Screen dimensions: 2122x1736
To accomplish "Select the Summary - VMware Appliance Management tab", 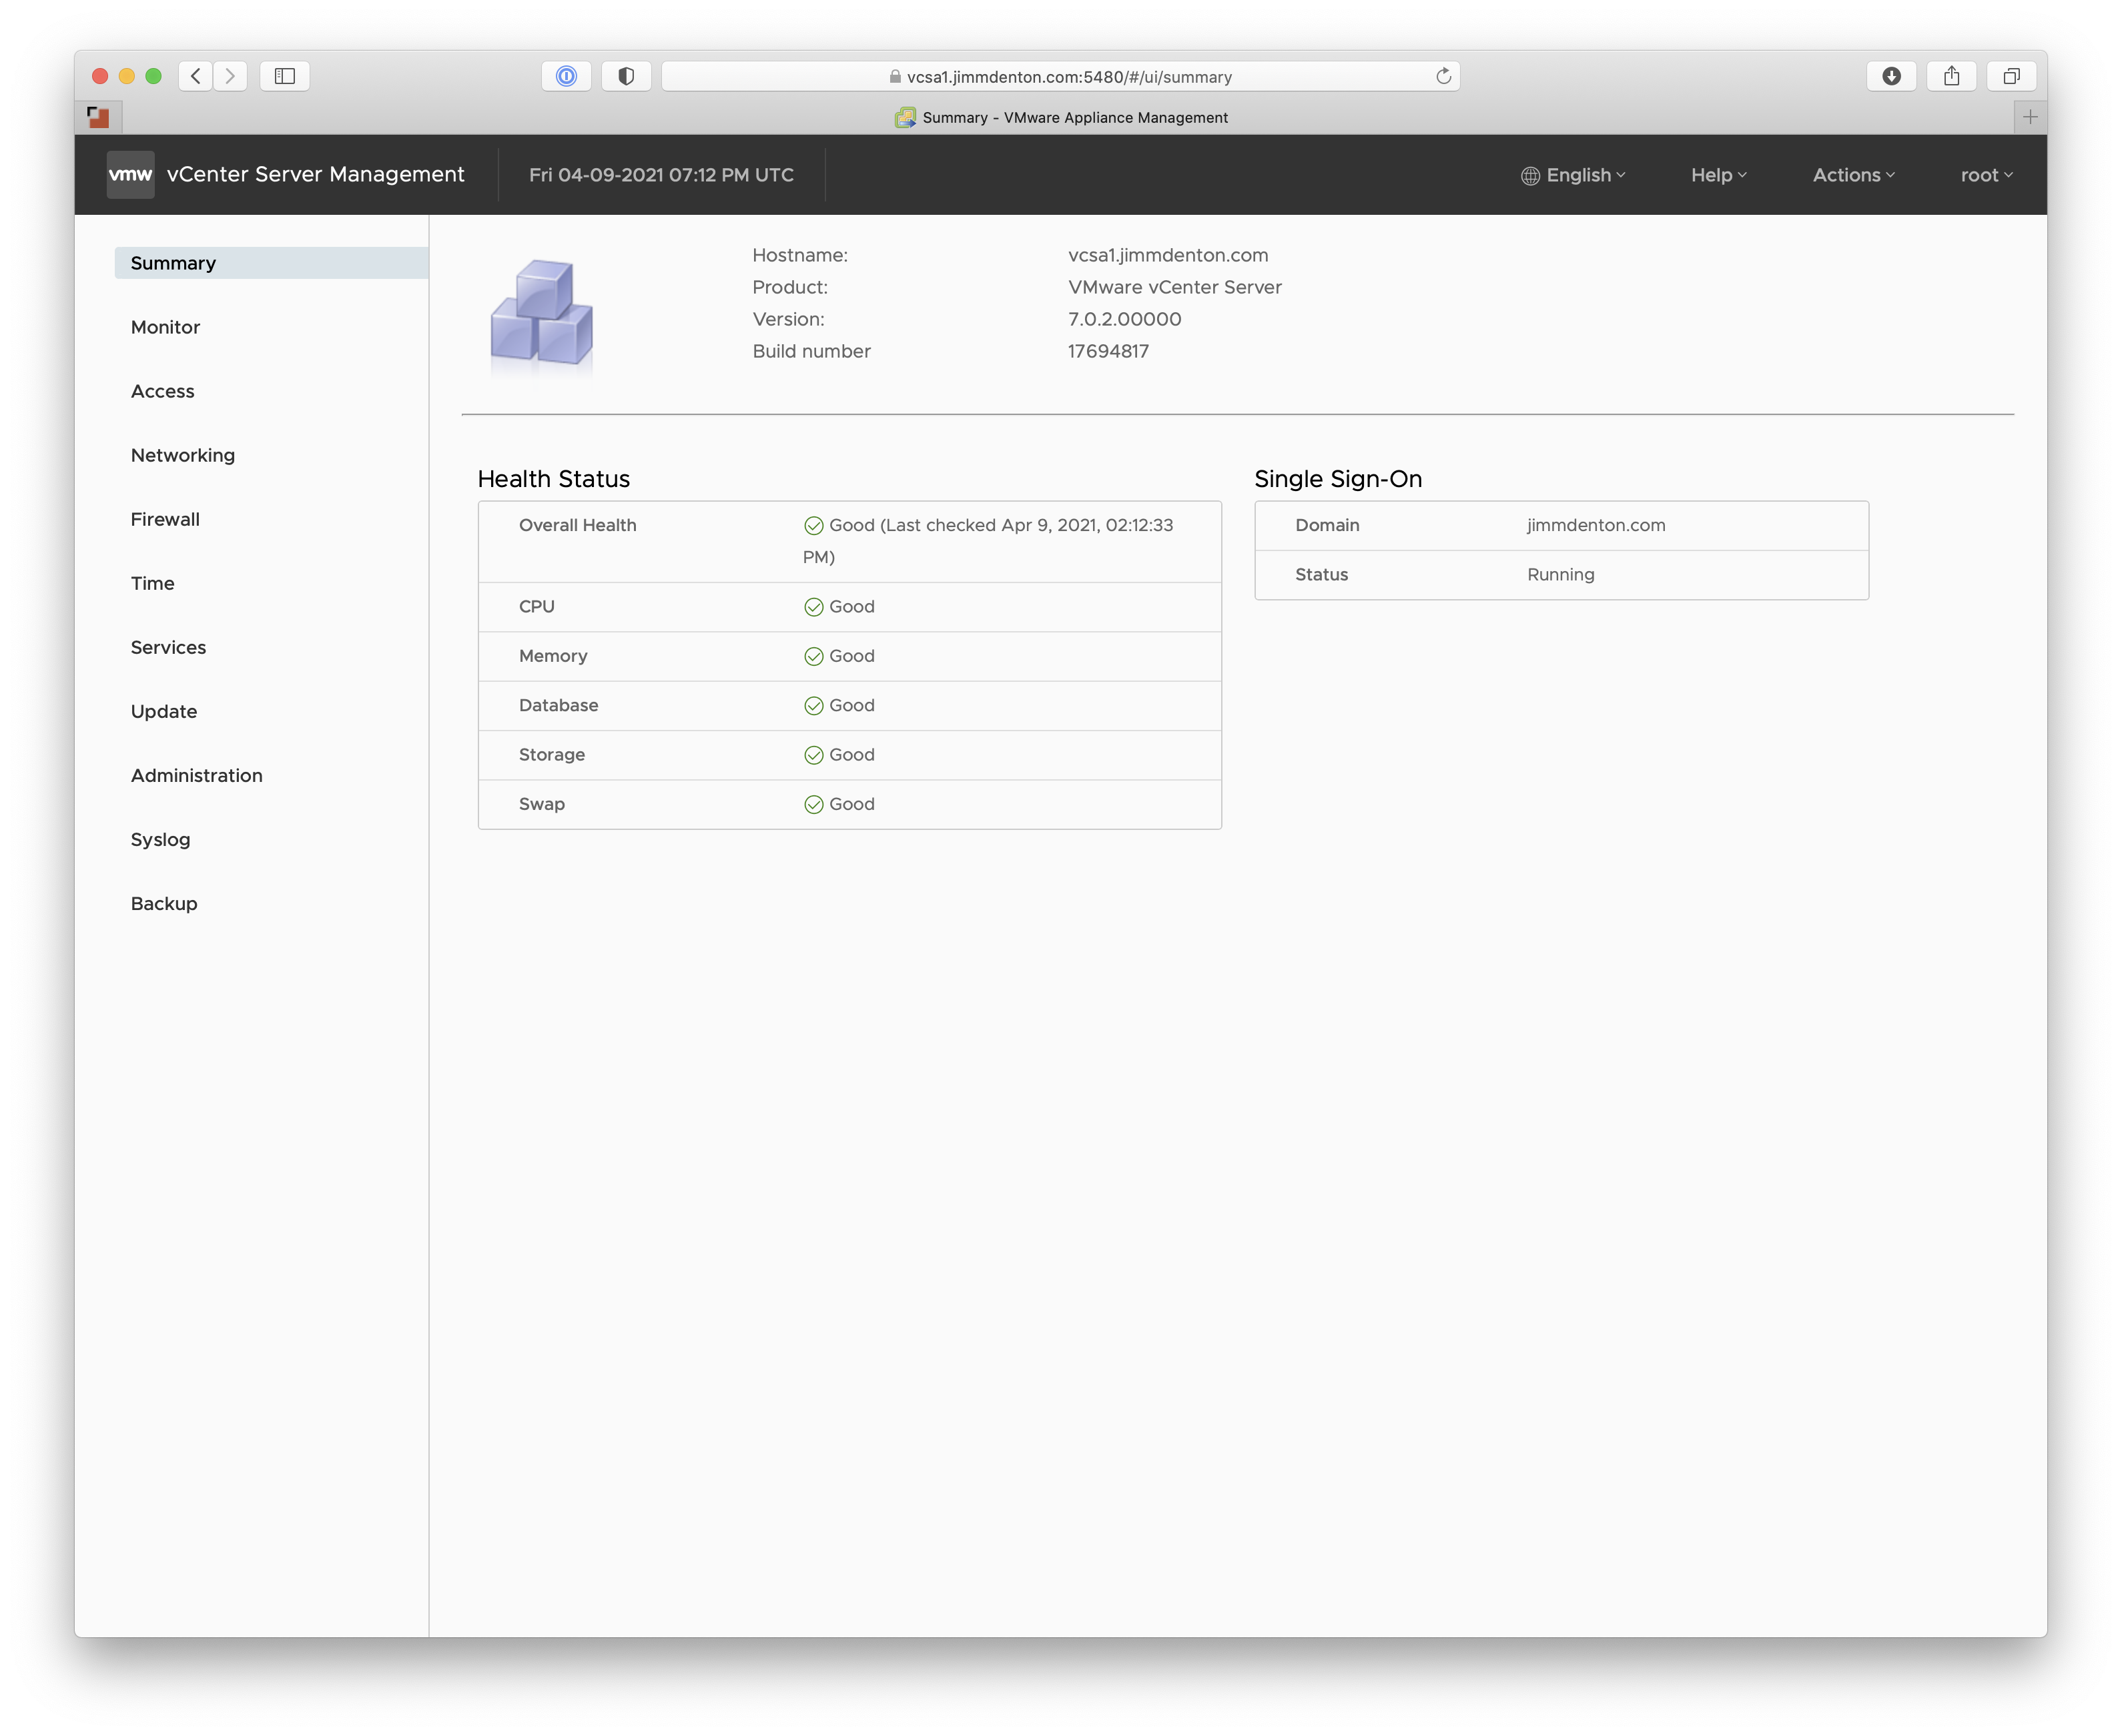I will tap(1060, 117).
